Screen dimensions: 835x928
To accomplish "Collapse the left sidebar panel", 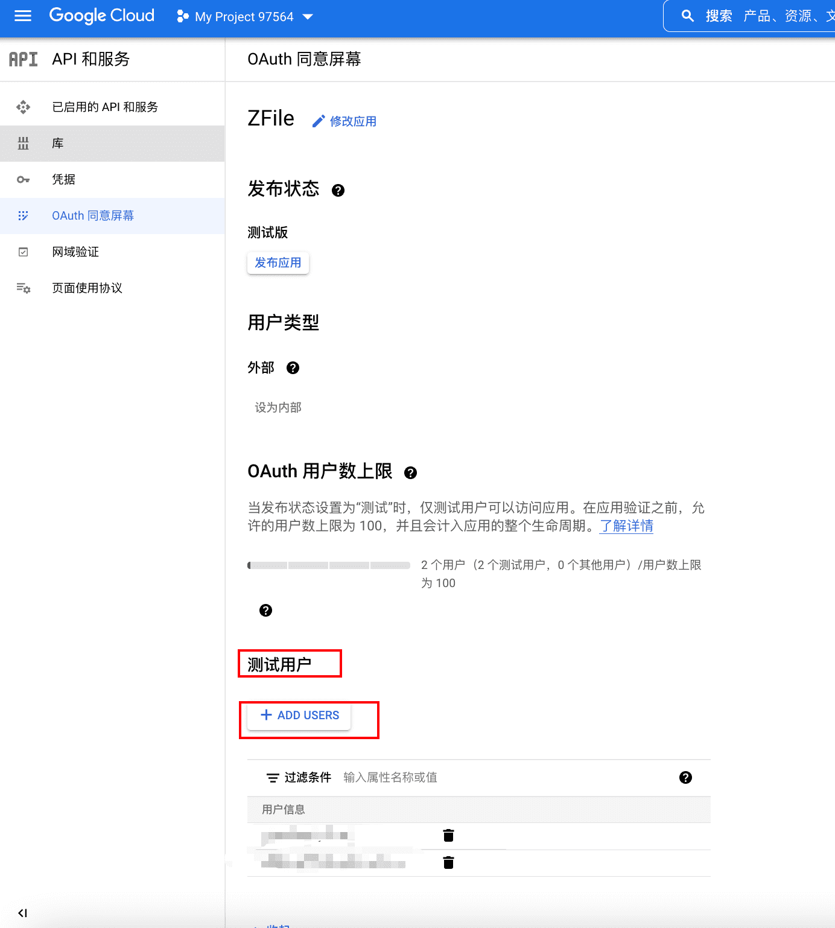I will [x=22, y=913].
